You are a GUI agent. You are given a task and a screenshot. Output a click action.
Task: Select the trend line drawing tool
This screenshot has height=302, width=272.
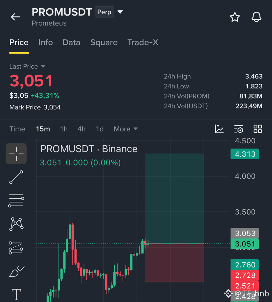(16, 177)
